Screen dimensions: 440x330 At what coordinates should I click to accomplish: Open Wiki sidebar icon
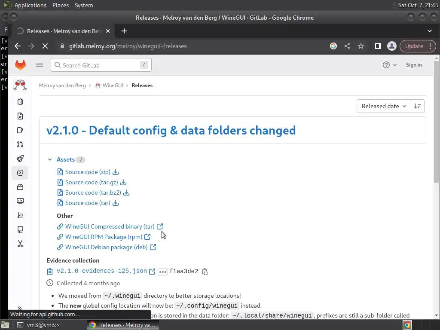[x=20, y=229]
